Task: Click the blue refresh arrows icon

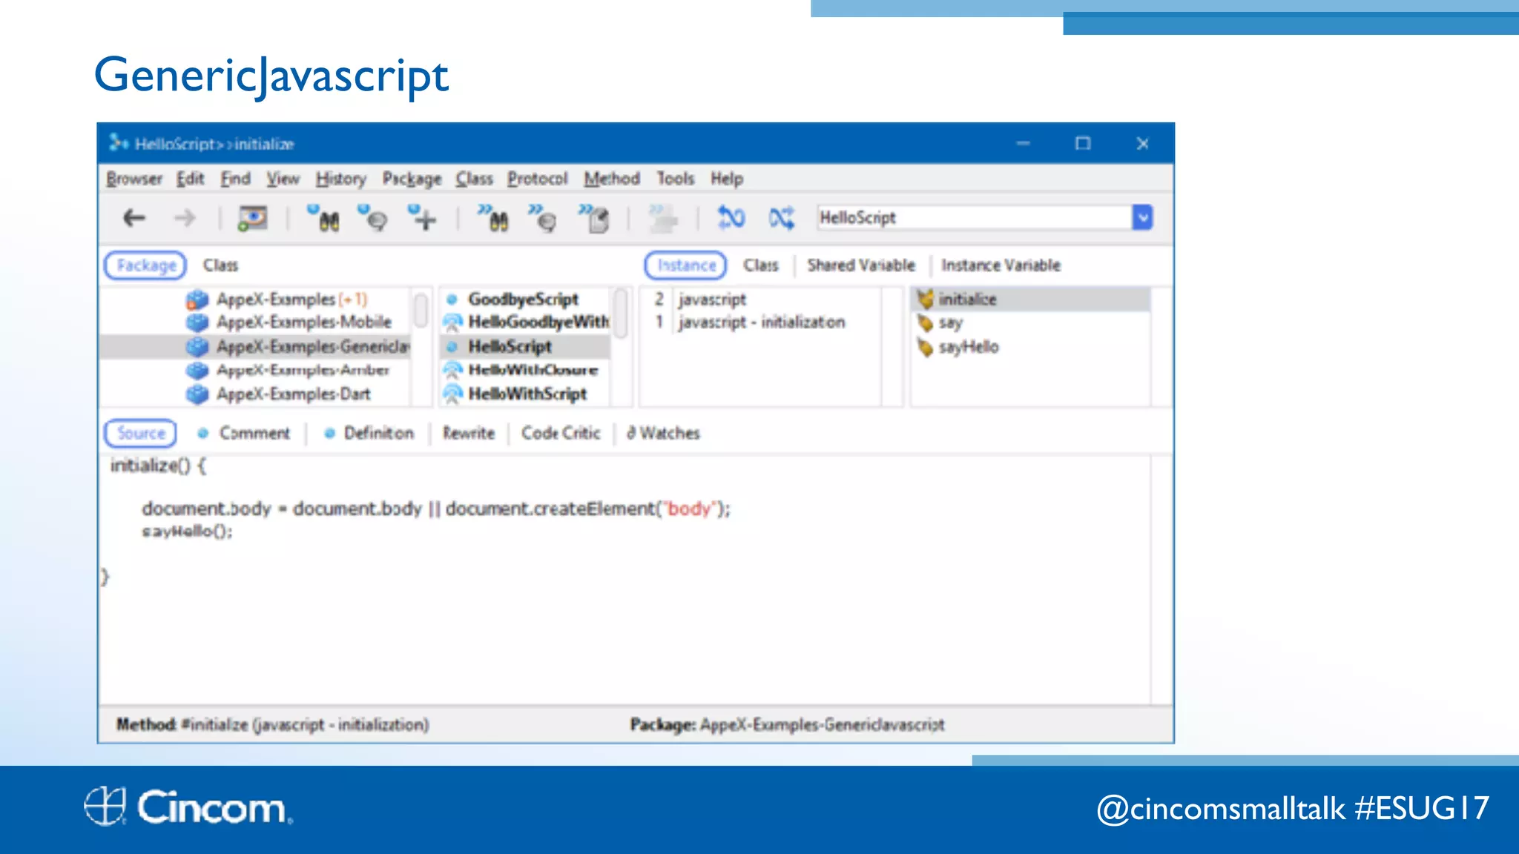Action: click(x=731, y=218)
